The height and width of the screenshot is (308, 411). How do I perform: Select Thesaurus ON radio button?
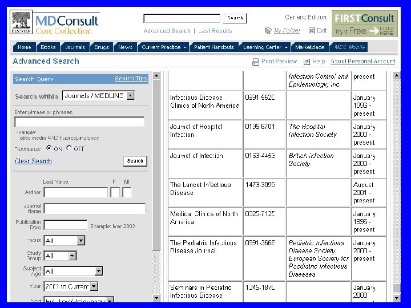[49, 148]
